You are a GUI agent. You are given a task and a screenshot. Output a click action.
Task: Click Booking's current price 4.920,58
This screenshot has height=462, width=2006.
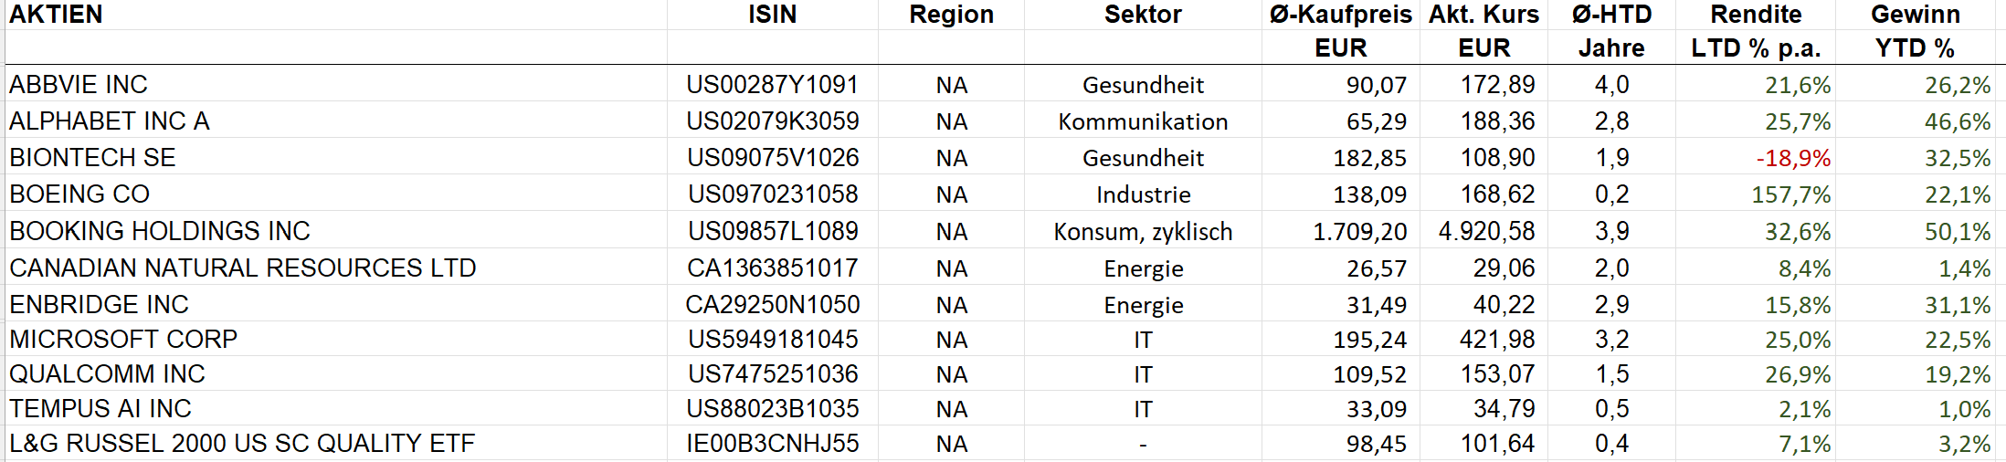tap(1486, 231)
